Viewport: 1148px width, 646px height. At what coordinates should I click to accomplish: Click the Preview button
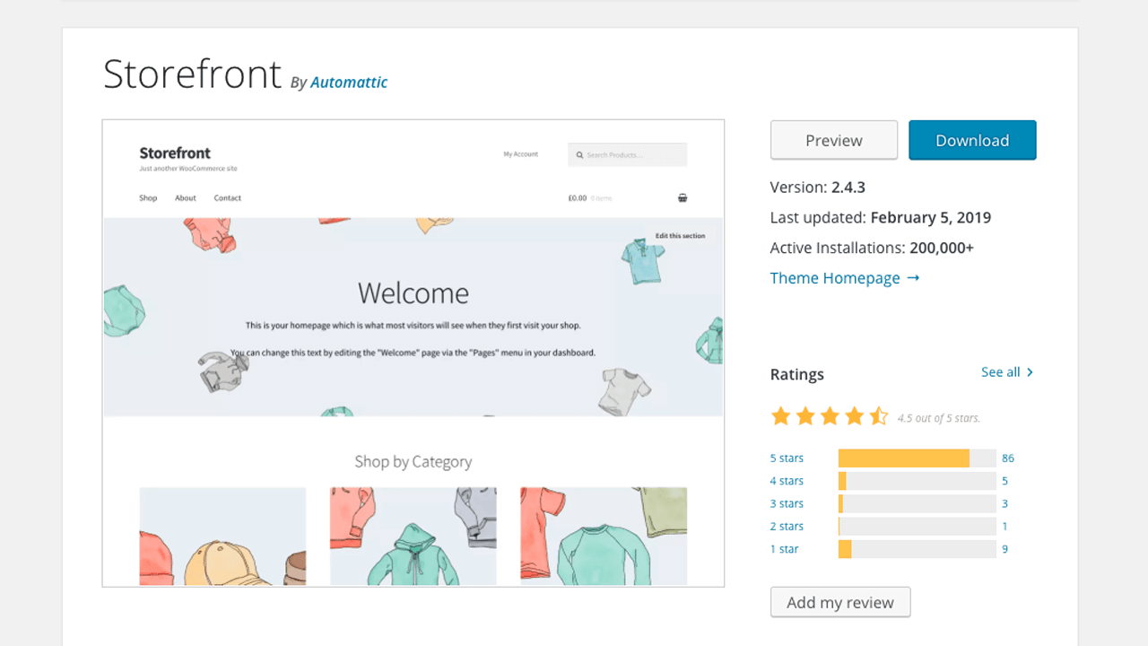click(x=833, y=140)
